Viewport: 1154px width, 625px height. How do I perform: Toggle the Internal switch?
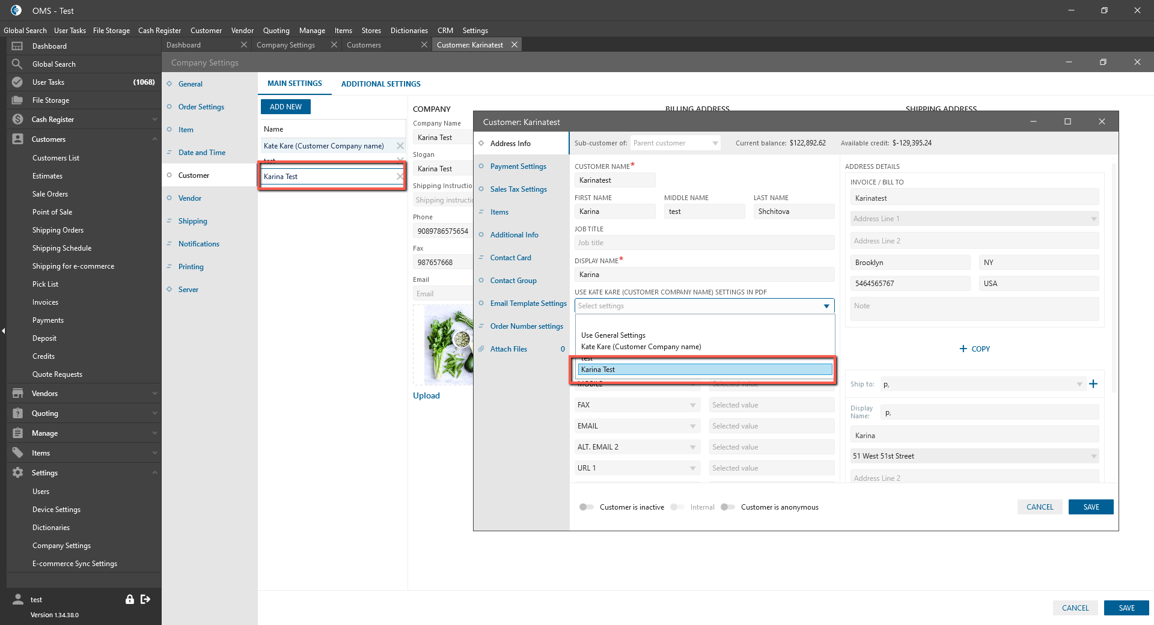[x=677, y=507]
